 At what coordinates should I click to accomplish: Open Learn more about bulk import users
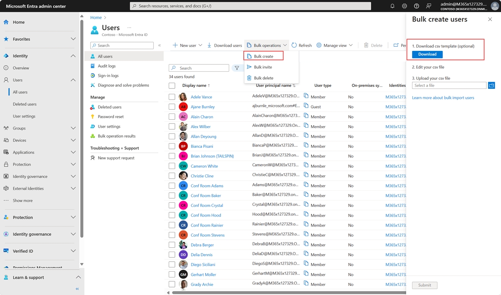[x=443, y=98]
